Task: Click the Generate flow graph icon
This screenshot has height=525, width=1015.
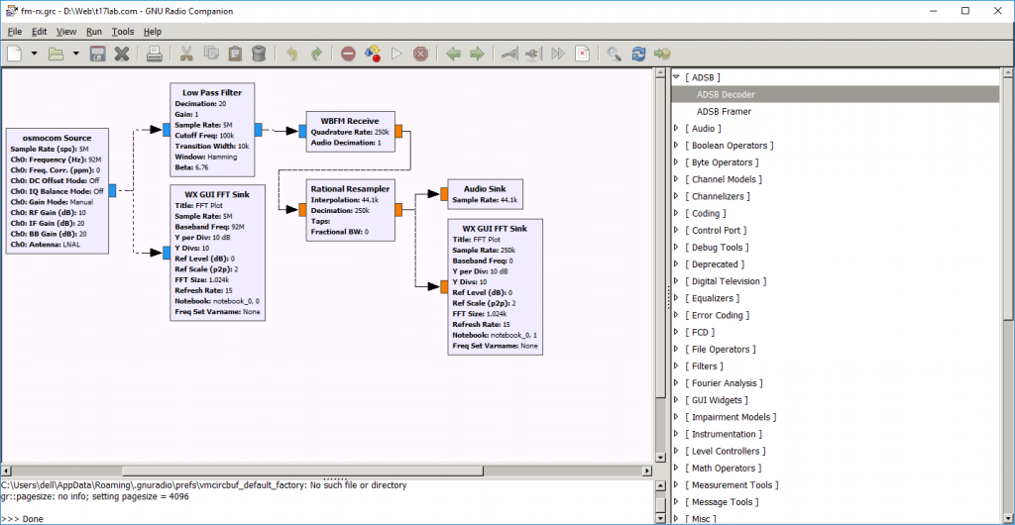Action: point(374,53)
